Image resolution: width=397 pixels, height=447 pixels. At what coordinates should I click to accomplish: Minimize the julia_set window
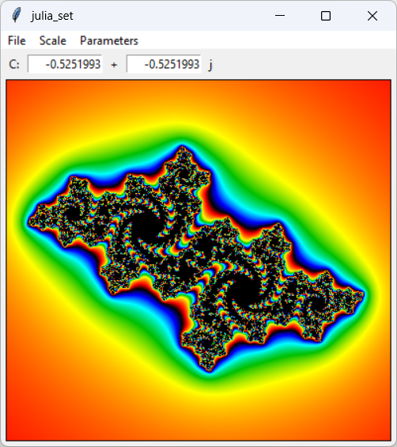pos(280,16)
